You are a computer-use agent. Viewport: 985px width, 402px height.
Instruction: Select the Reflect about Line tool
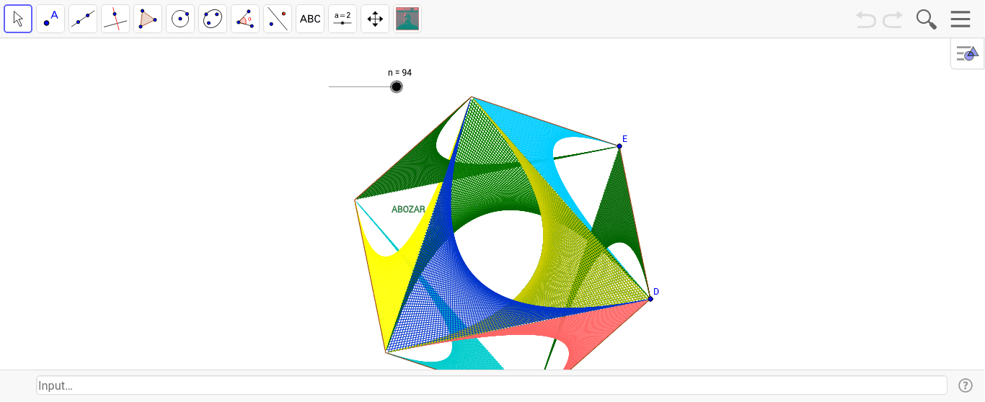(278, 19)
